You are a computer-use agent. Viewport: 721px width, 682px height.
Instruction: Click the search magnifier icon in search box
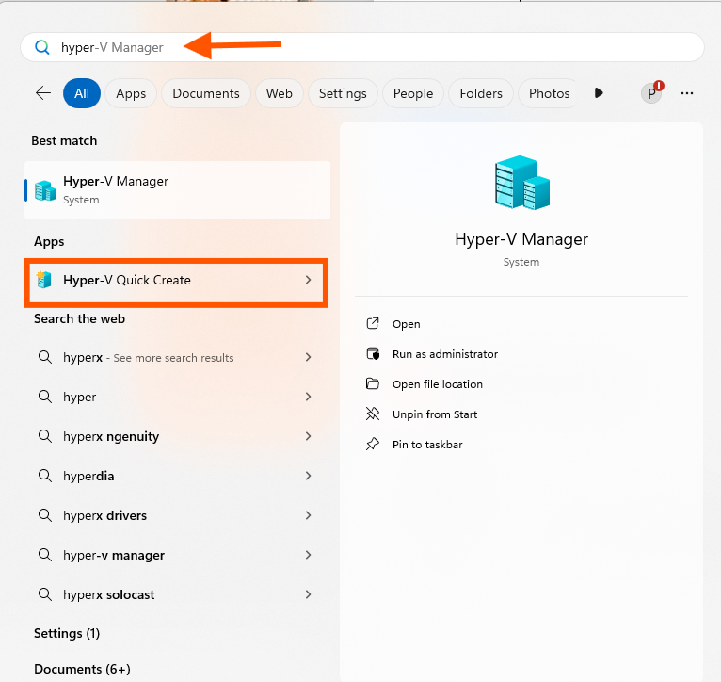(42, 47)
